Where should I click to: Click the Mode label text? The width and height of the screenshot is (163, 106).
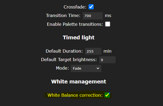click(62, 68)
